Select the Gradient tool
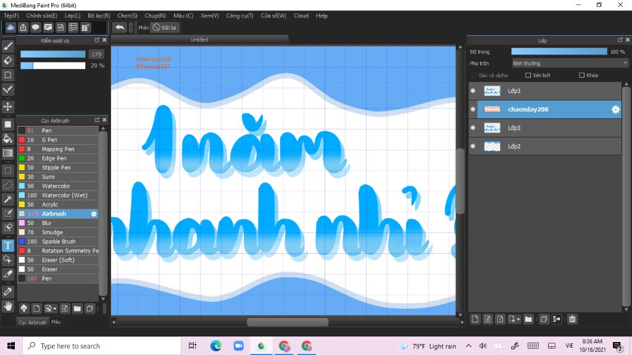632x355 pixels. [x=7, y=153]
